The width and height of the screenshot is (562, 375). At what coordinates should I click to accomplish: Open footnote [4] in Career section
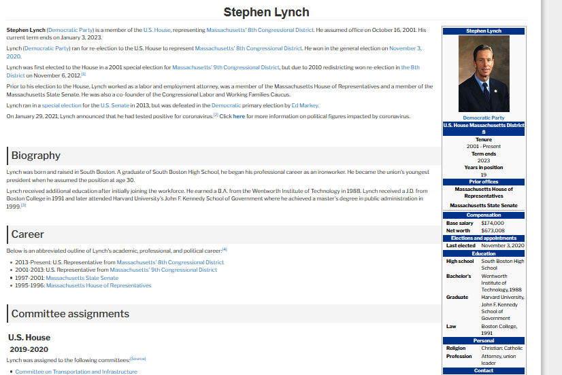click(225, 249)
